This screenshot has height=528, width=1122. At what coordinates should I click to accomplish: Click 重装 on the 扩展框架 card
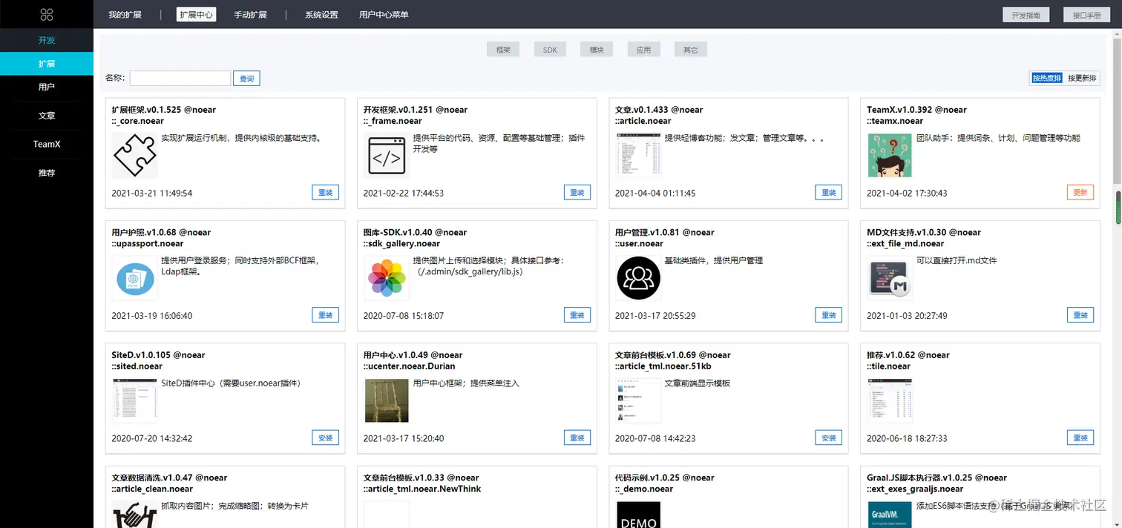[325, 192]
